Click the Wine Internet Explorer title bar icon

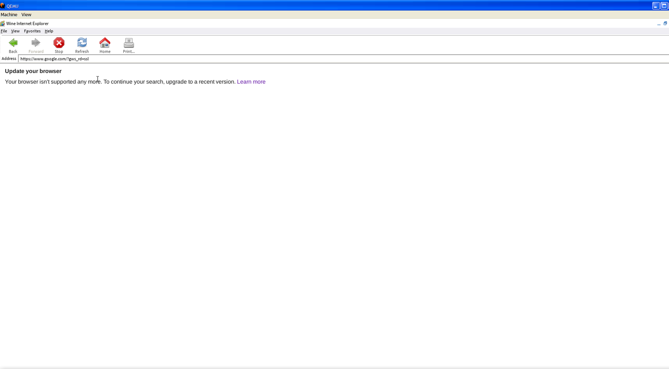click(3, 23)
